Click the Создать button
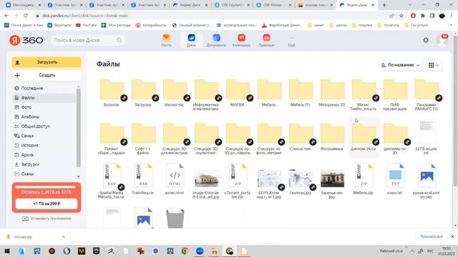This screenshot has height=257, width=458. point(47,75)
